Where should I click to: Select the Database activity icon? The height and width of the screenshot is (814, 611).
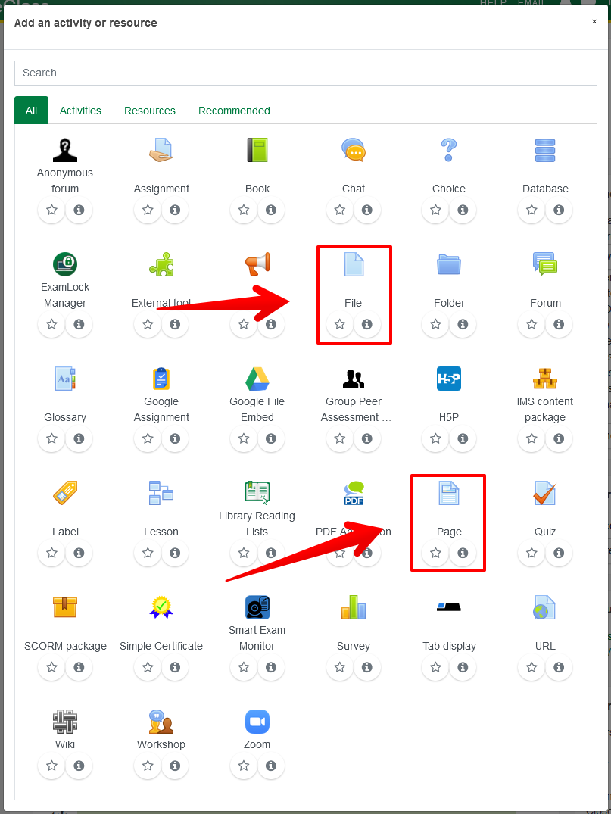point(545,150)
